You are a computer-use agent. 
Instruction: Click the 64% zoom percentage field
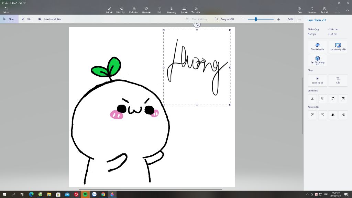tap(290, 19)
